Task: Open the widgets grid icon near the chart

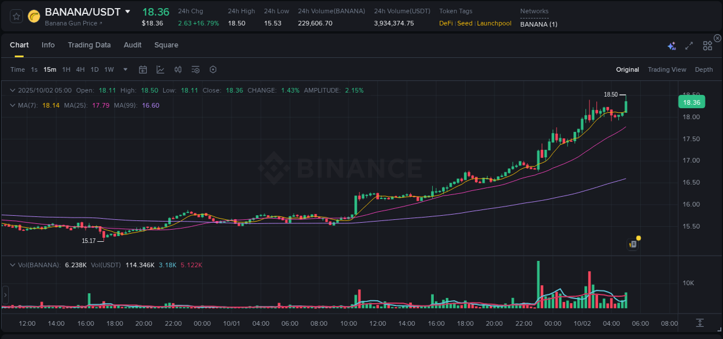Action: point(707,45)
